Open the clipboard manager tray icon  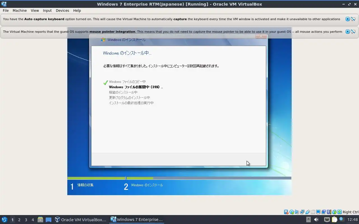point(334,220)
